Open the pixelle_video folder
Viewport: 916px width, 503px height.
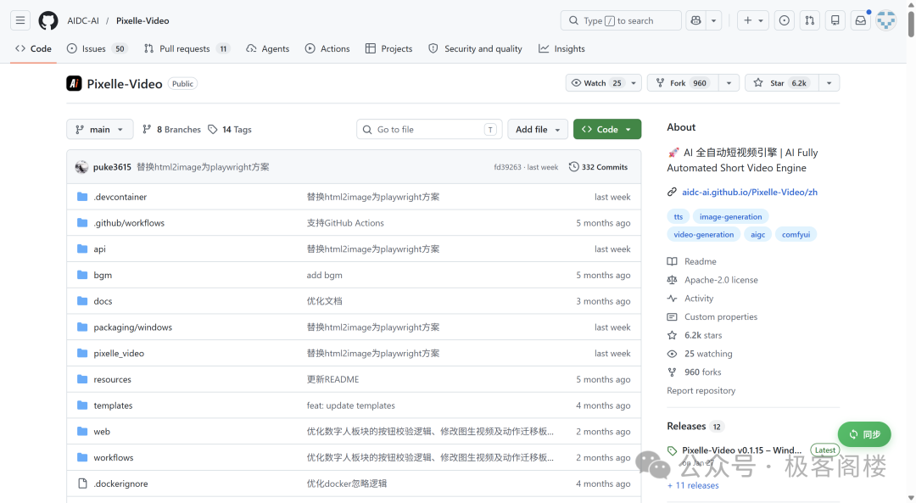[x=119, y=353]
